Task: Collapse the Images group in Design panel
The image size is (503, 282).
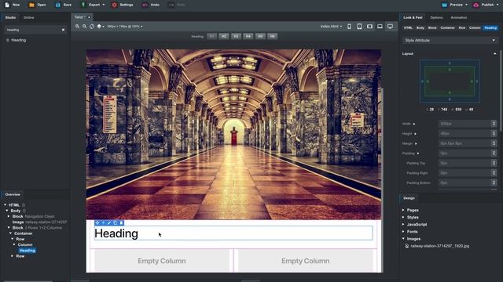Action: [x=403, y=239]
